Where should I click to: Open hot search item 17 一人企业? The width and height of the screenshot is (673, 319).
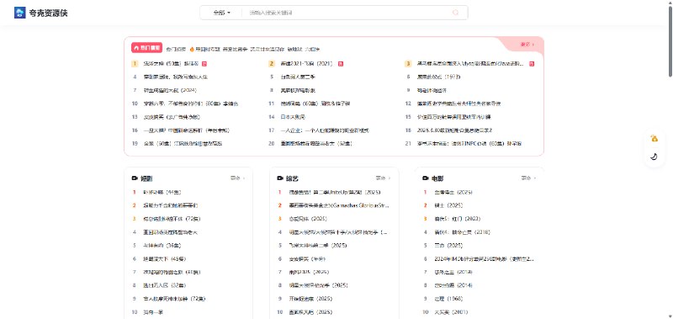pyautogui.click(x=325, y=130)
